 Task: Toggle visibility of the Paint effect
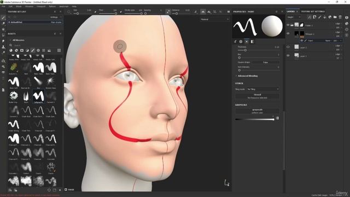tap(301, 40)
